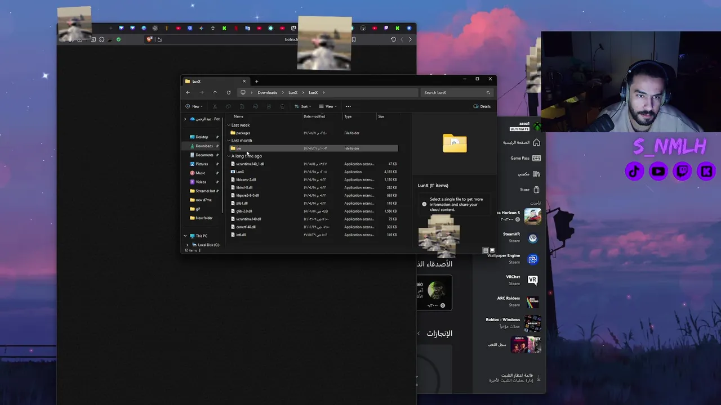The width and height of the screenshot is (721, 405).
Task: Launch ARC Raiders from Xbox app list
Action: (x=518, y=301)
